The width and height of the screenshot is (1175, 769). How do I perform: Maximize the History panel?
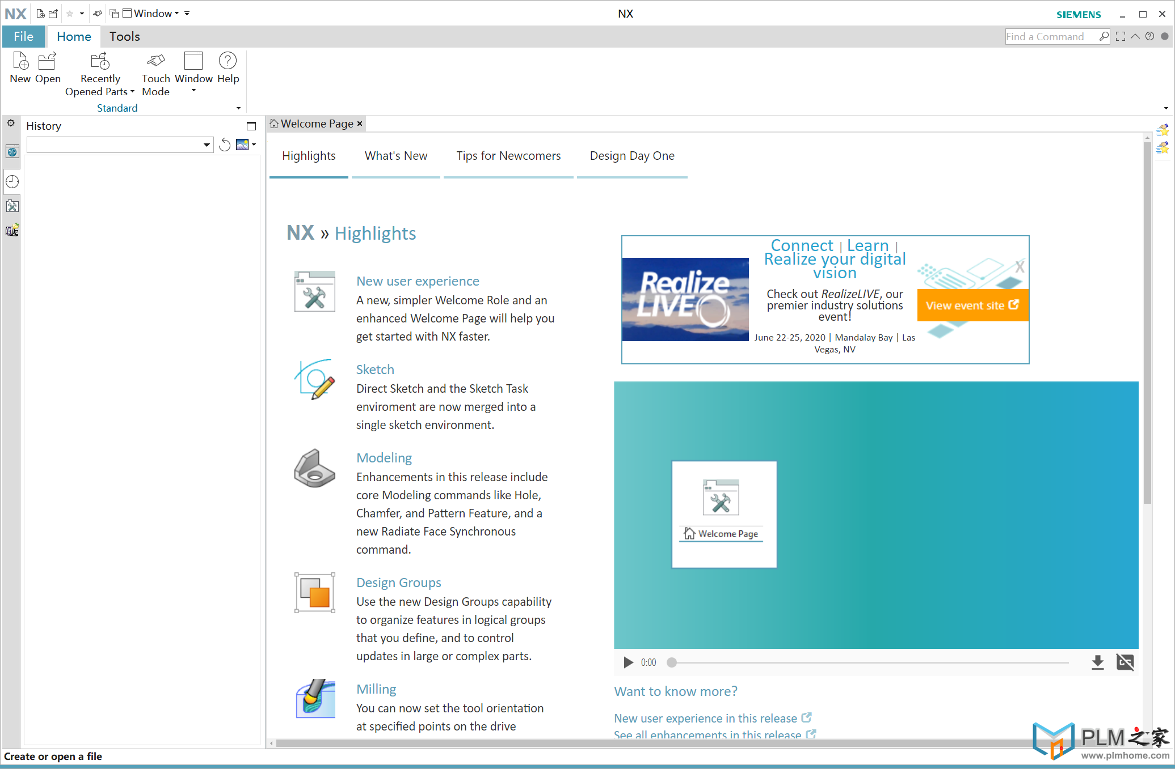251,126
